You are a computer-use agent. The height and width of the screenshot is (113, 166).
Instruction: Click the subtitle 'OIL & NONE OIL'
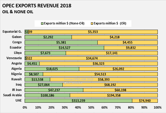point(18,12)
